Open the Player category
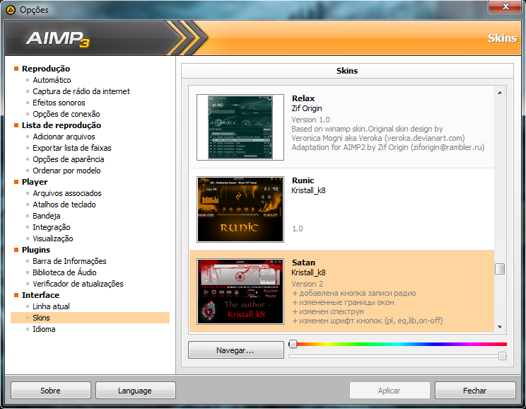This screenshot has height=409, width=526. pyautogui.click(x=35, y=182)
